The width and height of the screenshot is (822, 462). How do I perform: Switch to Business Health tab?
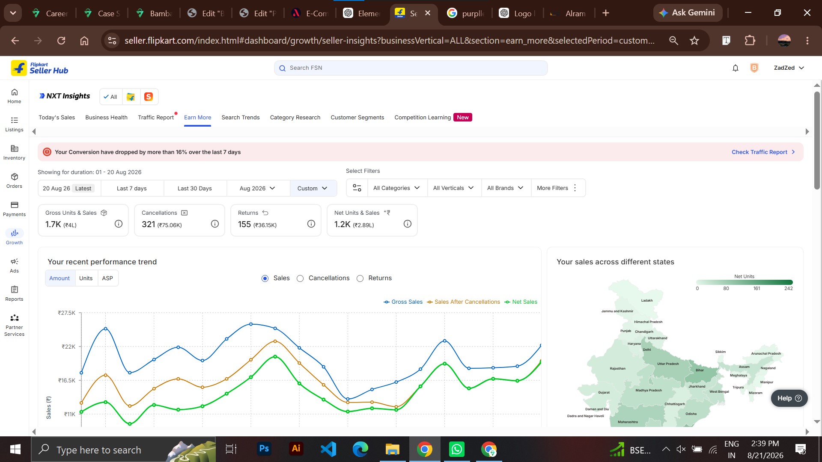106,117
